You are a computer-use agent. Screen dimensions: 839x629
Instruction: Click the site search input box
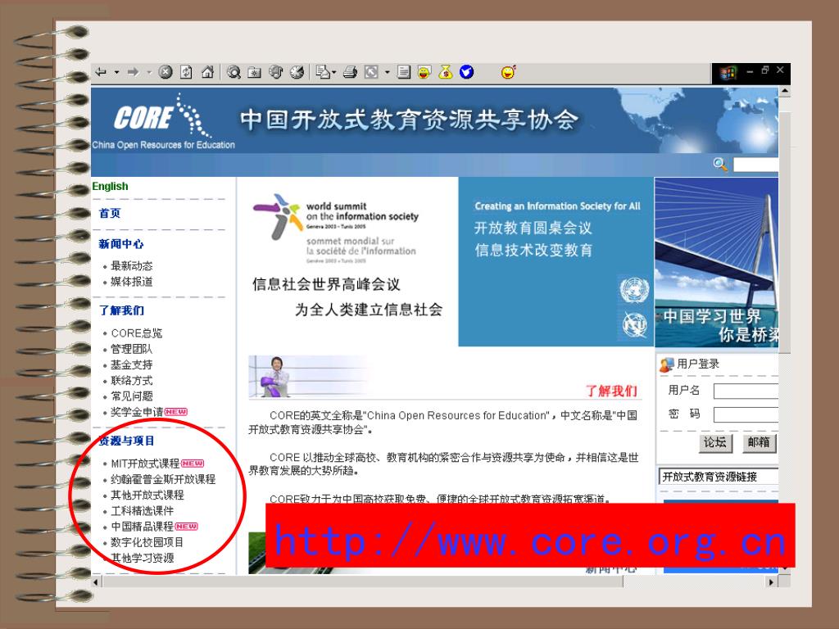755,165
